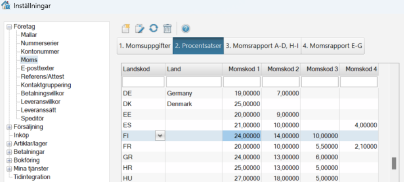Open Betalningsvillkor settings item
This screenshot has width=404, height=182.
pyautogui.click(x=42, y=93)
